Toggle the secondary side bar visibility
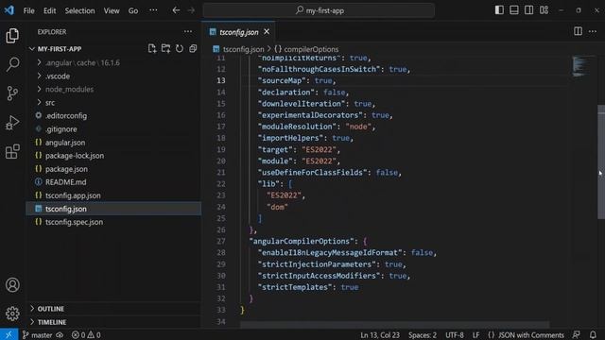The height and width of the screenshot is (340, 605). point(529,10)
